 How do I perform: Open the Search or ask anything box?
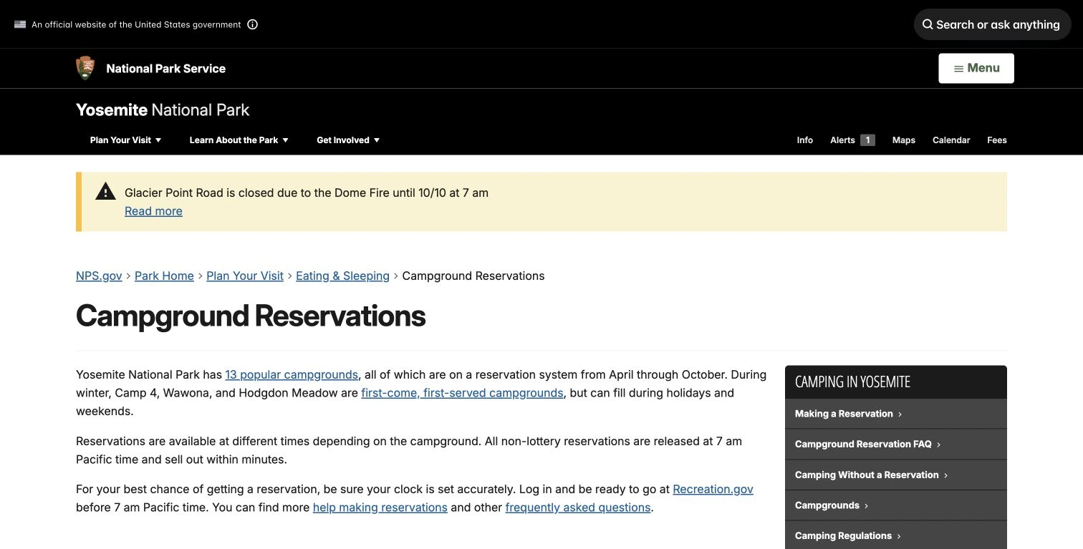tap(992, 24)
